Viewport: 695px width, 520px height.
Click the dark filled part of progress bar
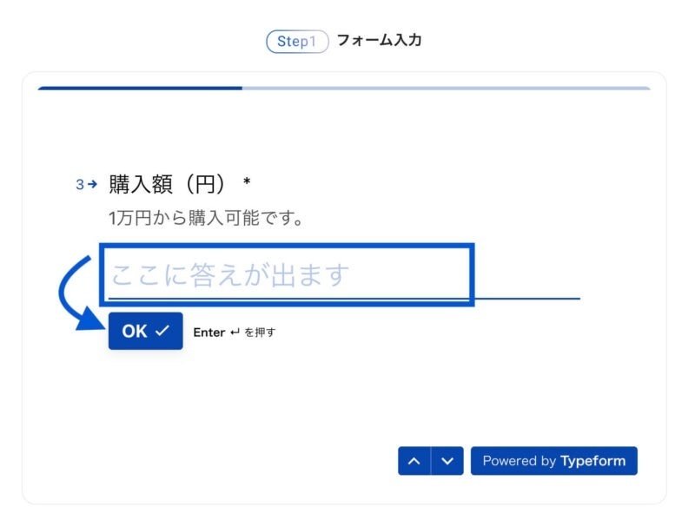tap(140, 89)
